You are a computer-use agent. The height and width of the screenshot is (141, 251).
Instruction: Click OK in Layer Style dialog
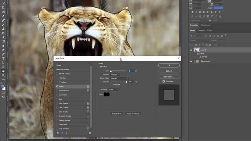169,65
